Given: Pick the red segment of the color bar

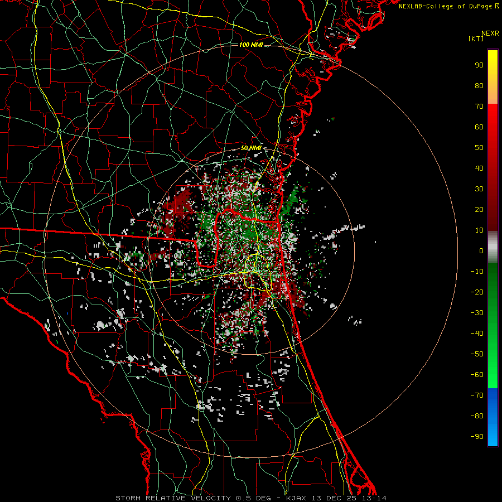Looking at the screenshot, I should (493, 167).
